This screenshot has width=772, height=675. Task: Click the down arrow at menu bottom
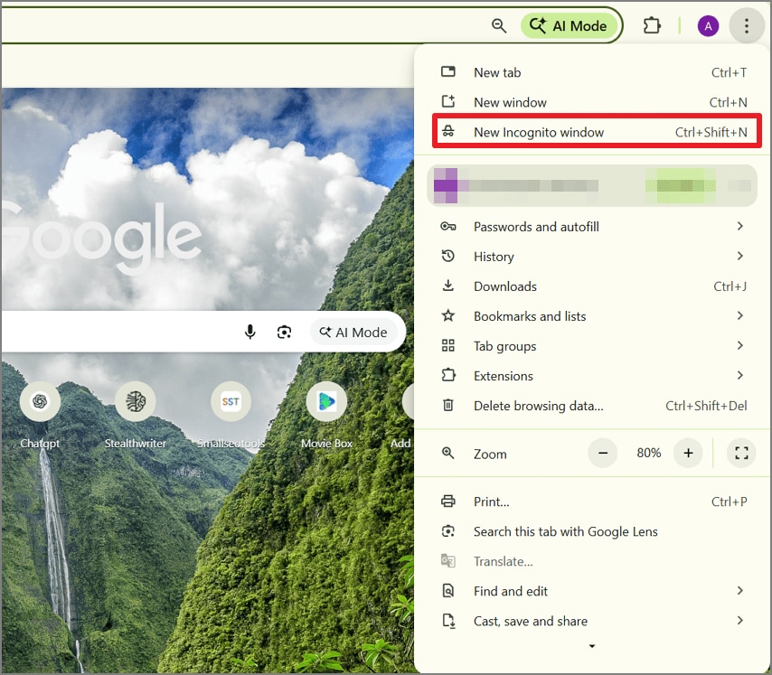tap(592, 646)
